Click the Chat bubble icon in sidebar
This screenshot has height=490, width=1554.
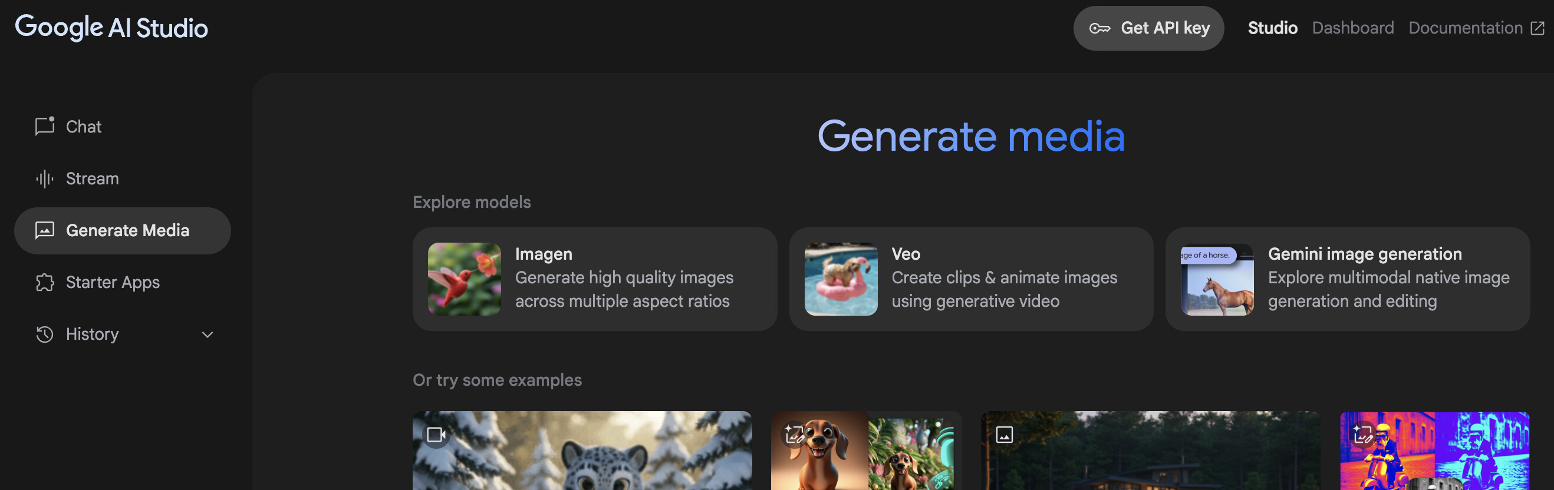tap(44, 126)
